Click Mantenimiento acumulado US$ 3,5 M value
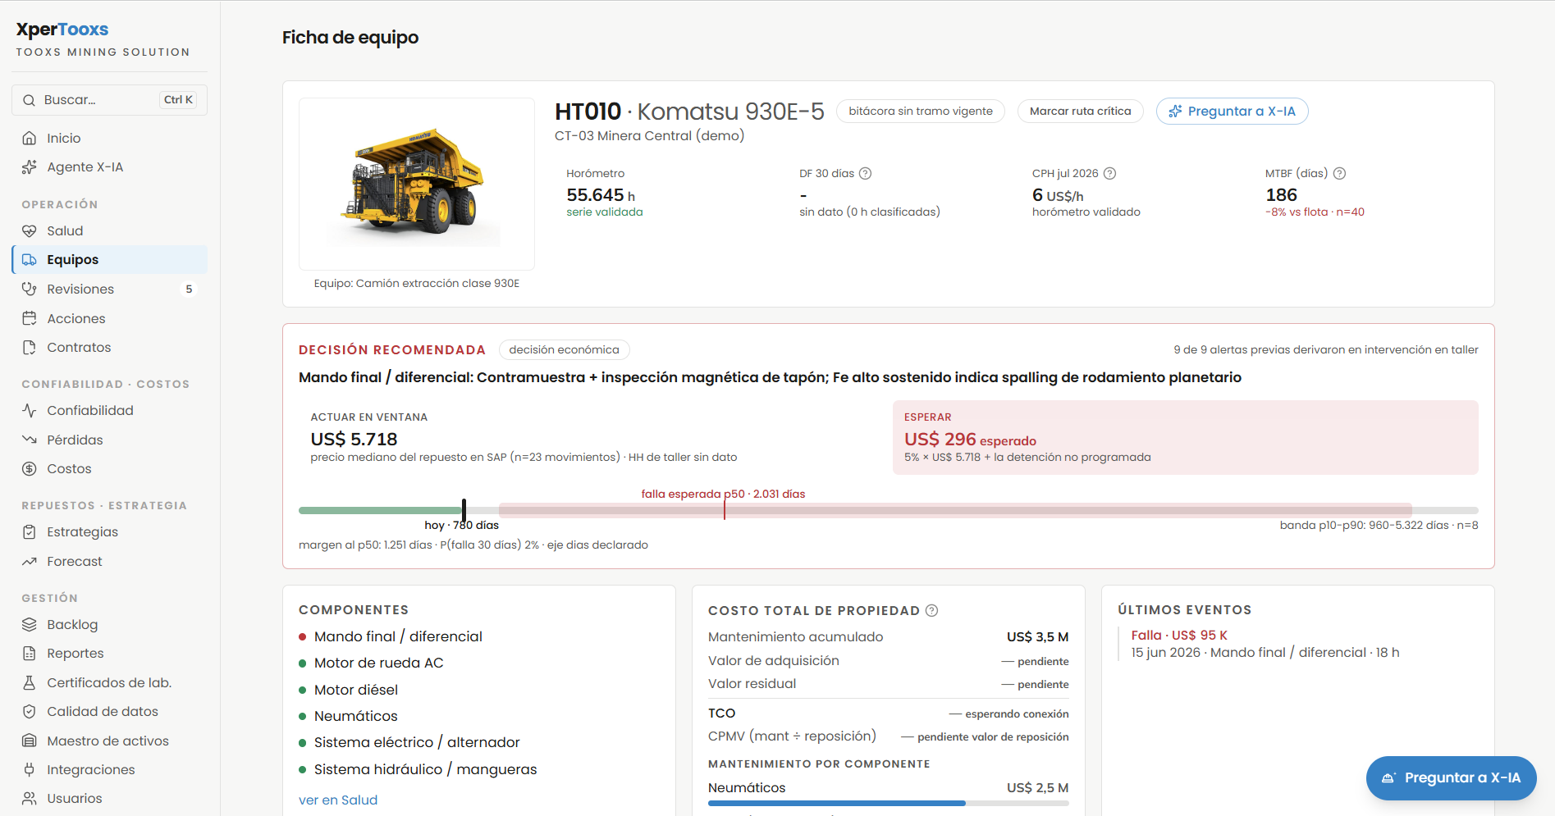The image size is (1555, 816). pyautogui.click(x=1037, y=637)
